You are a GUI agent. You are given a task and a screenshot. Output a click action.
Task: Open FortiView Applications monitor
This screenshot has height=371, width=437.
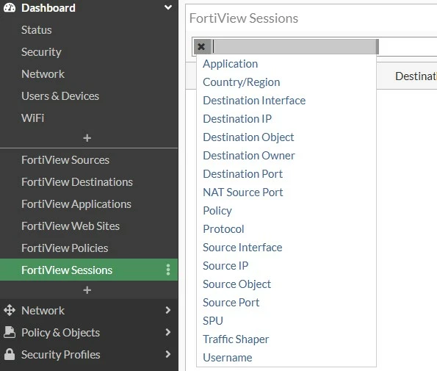pos(76,204)
